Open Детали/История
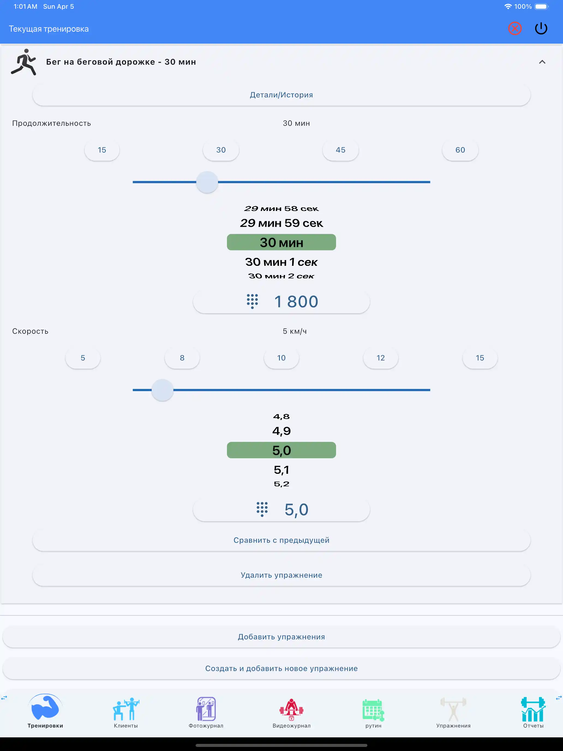Viewport: 563px width, 751px height. [x=281, y=95]
